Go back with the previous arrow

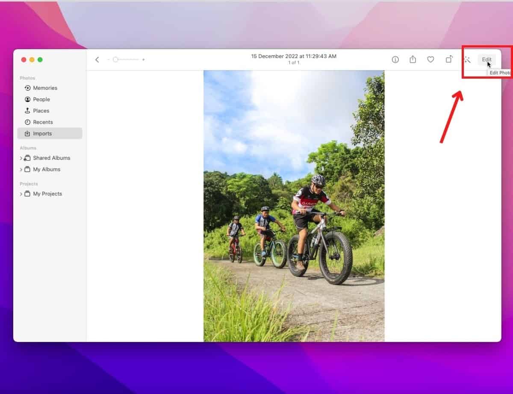point(97,59)
